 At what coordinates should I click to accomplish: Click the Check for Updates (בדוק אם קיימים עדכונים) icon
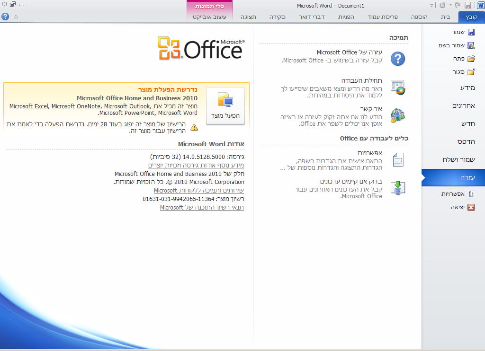click(x=398, y=188)
